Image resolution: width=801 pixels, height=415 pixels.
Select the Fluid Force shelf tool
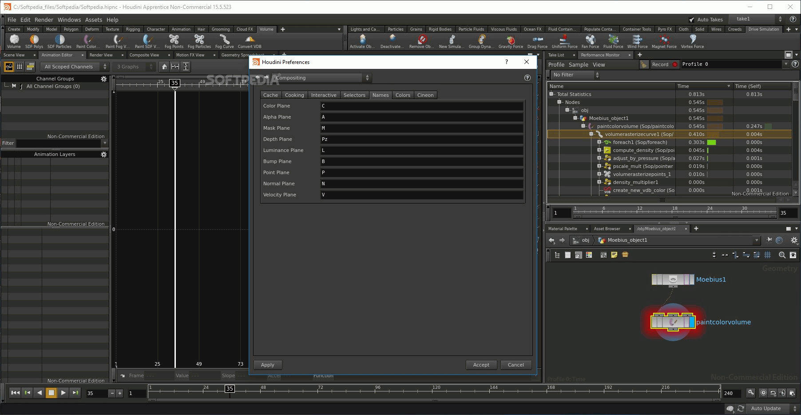point(613,41)
